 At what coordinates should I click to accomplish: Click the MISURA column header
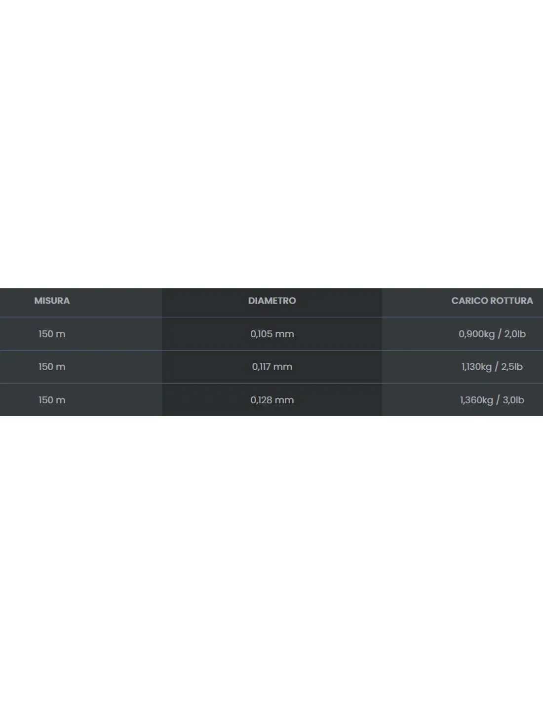point(52,301)
